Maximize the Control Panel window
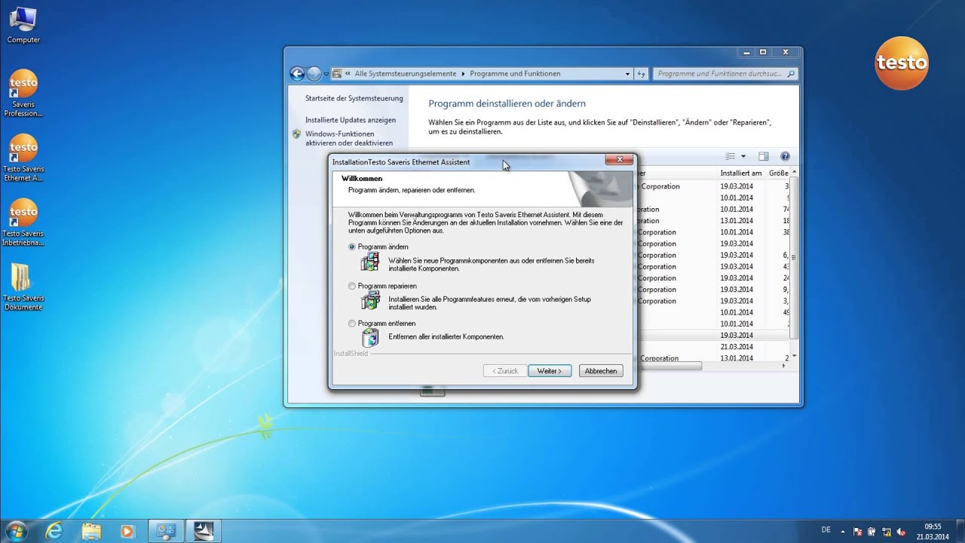Image resolution: width=965 pixels, height=543 pixels. [762, 52]
